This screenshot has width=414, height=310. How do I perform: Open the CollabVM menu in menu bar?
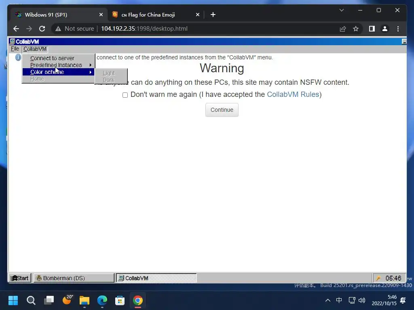(x=35, y=49)
